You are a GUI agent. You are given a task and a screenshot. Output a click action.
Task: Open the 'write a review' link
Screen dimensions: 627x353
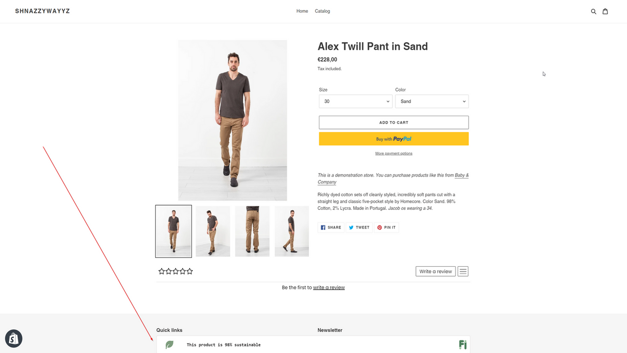point(329,287)
